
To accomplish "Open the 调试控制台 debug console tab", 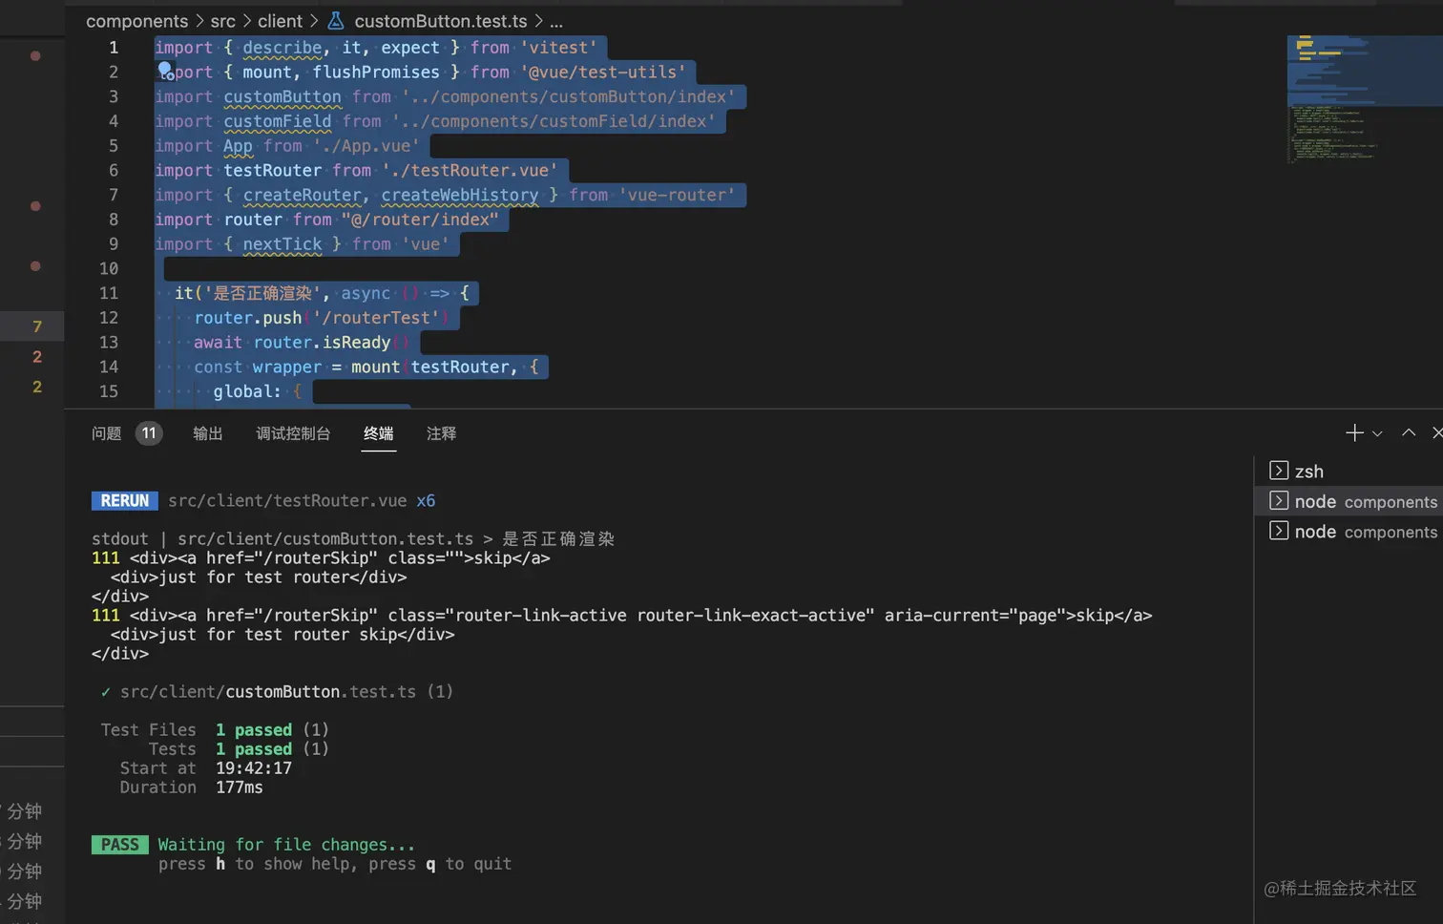I will point(293,433).
